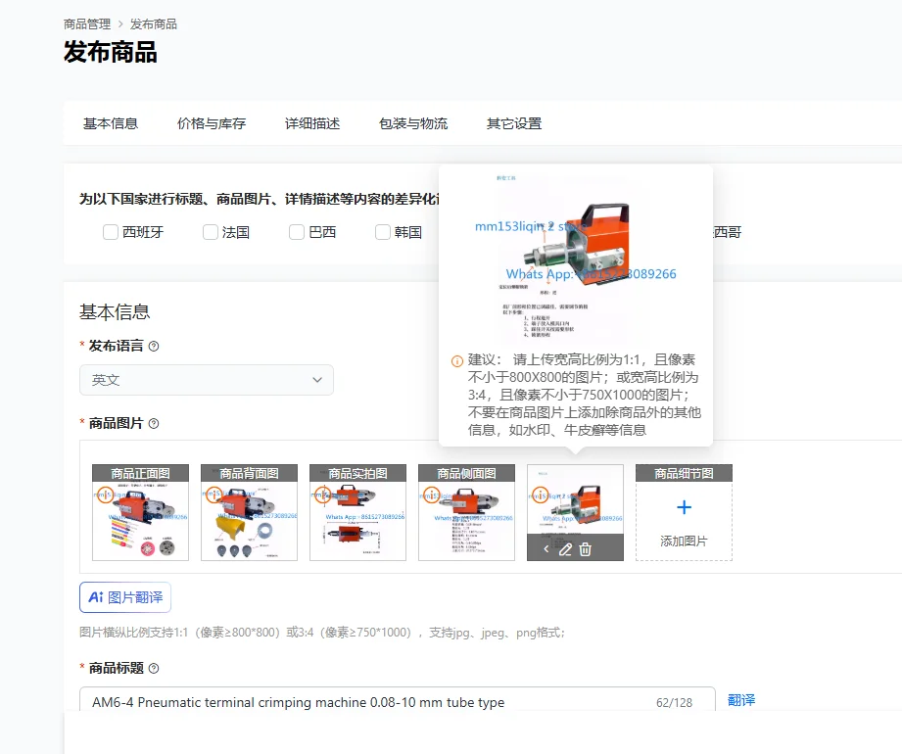902x754 pixels.
Task: Switch to the 价格与库存 tab
Action: pos(212,123)
